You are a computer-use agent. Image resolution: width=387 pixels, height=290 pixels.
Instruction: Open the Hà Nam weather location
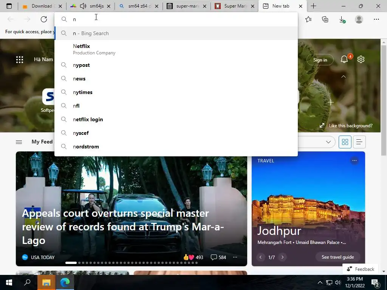click(x=43, y=59)
